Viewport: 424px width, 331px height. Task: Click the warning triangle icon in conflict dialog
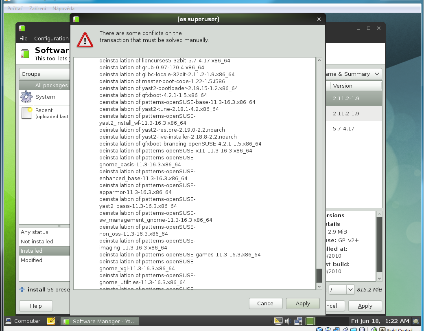(x=85, y=40)
